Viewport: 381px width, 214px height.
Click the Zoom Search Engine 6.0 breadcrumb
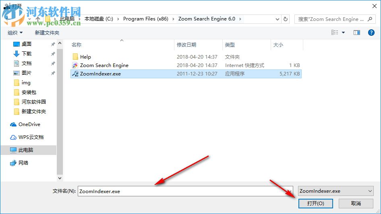coord(207,19)
